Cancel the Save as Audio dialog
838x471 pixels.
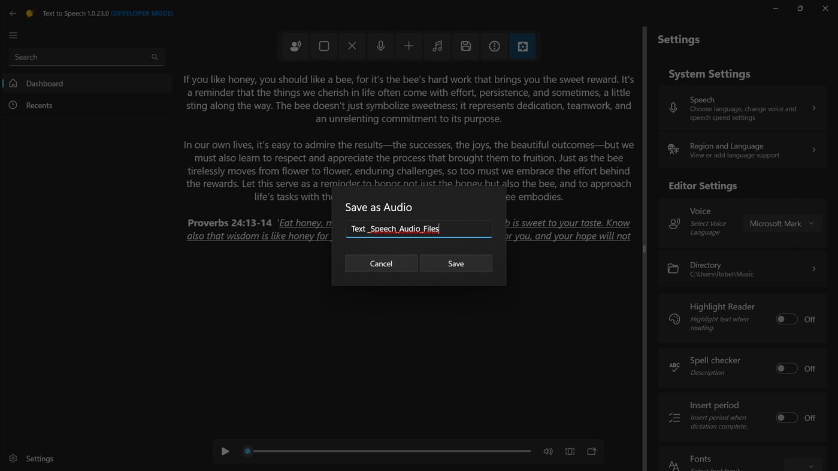pos(381,263)
